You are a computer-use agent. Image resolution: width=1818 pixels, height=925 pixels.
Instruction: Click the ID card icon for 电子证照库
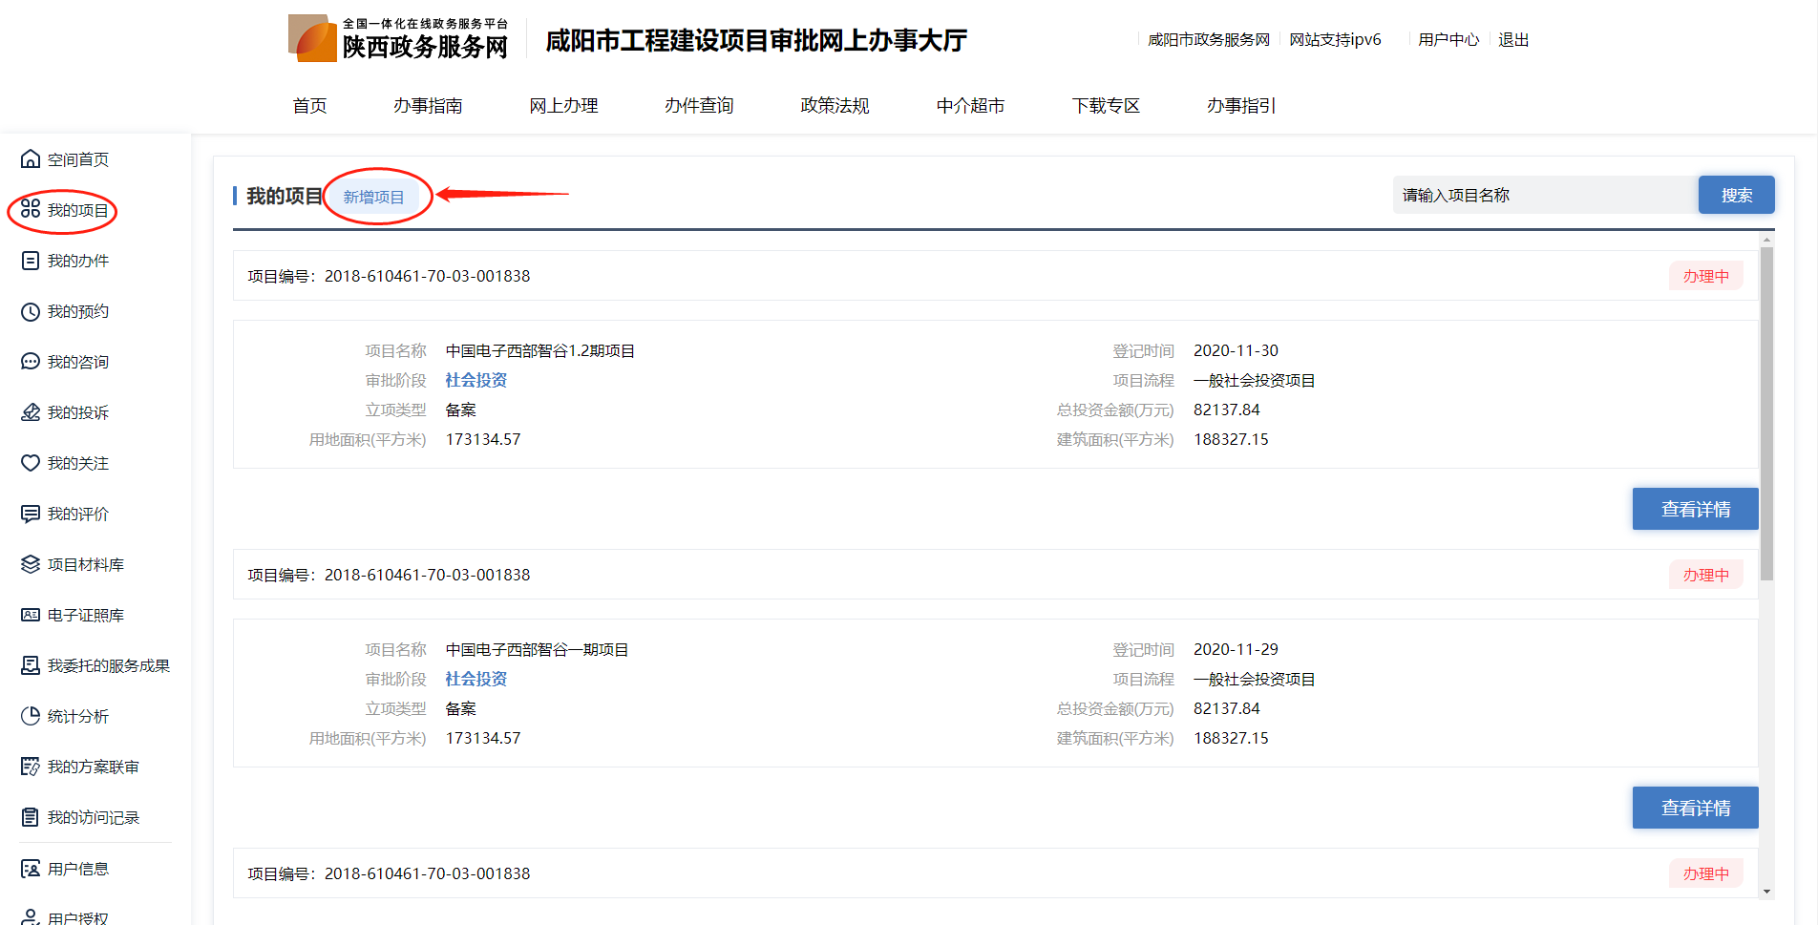pos(31,615)
